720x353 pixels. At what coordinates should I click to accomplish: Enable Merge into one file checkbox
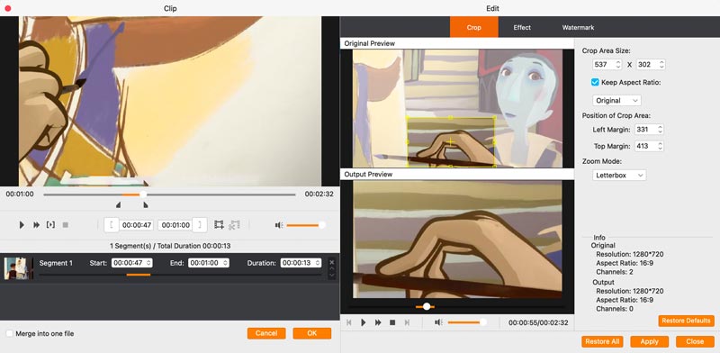click(x=9, y=333)
